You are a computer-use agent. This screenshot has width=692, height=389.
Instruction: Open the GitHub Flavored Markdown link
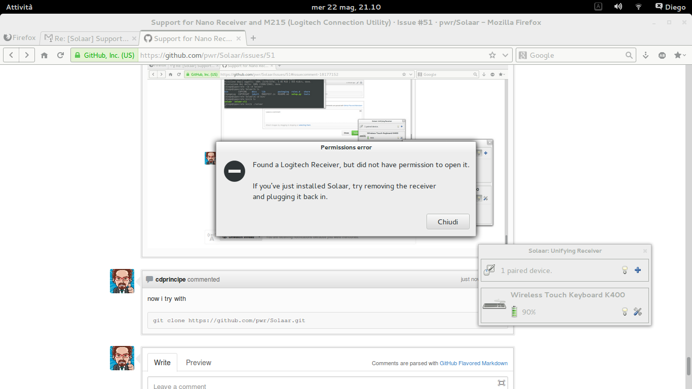[x=474, y=363]
